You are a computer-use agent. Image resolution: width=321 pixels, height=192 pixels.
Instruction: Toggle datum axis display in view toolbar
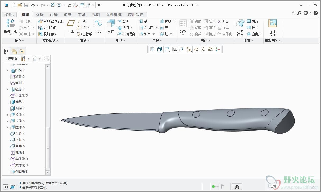coord(203,49)
